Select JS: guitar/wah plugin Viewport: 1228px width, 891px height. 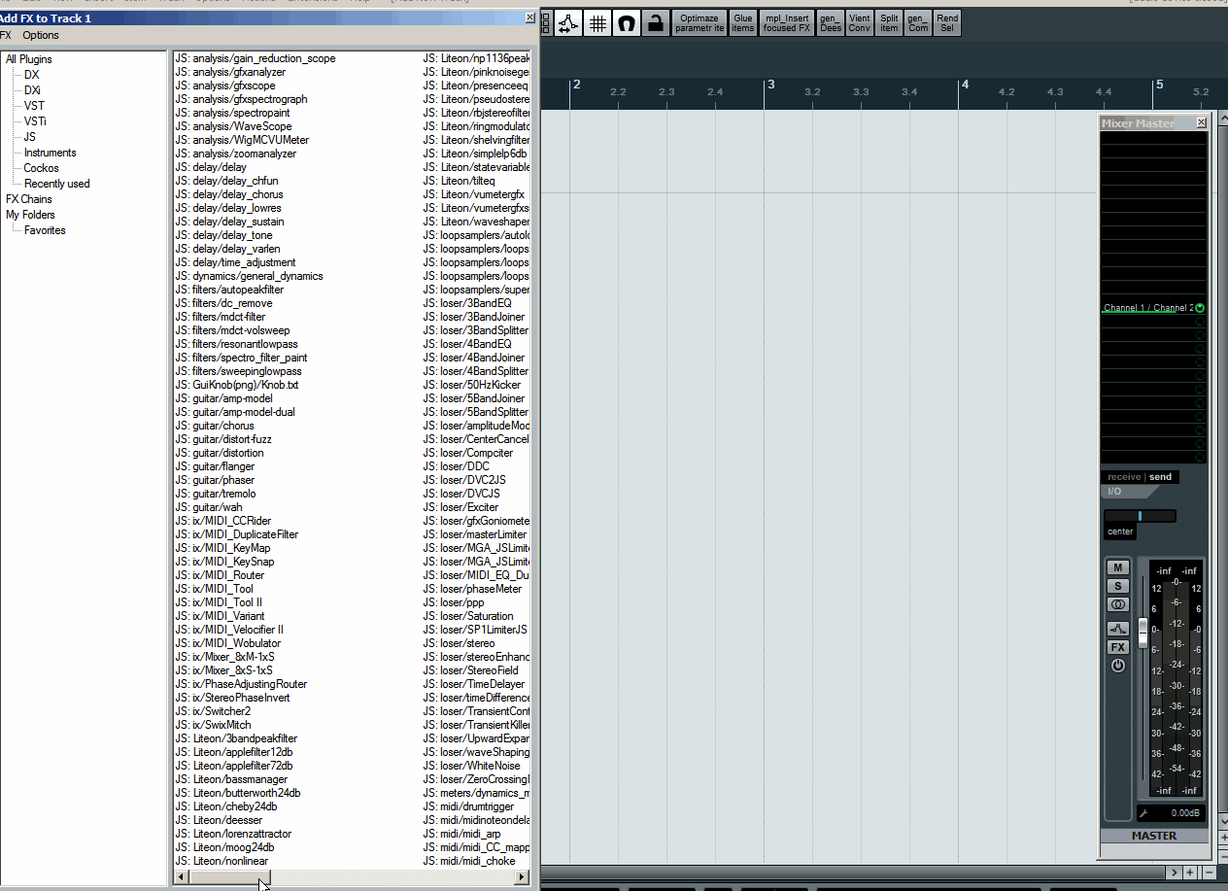(210, 507)
